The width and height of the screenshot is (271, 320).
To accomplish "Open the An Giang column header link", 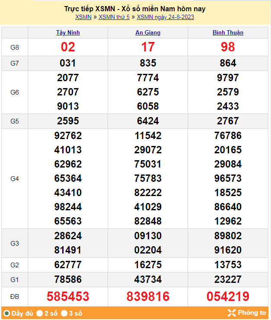I will click(148, 33).
